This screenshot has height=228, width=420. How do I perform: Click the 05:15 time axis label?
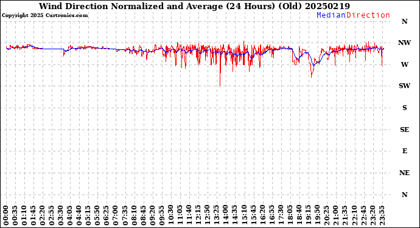pos(88,215)
